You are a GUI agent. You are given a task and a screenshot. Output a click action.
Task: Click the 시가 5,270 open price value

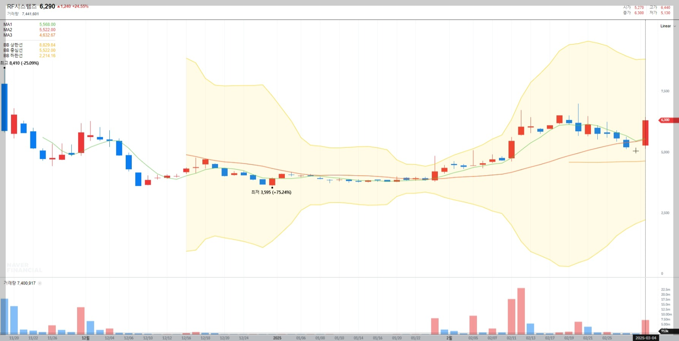639,8
